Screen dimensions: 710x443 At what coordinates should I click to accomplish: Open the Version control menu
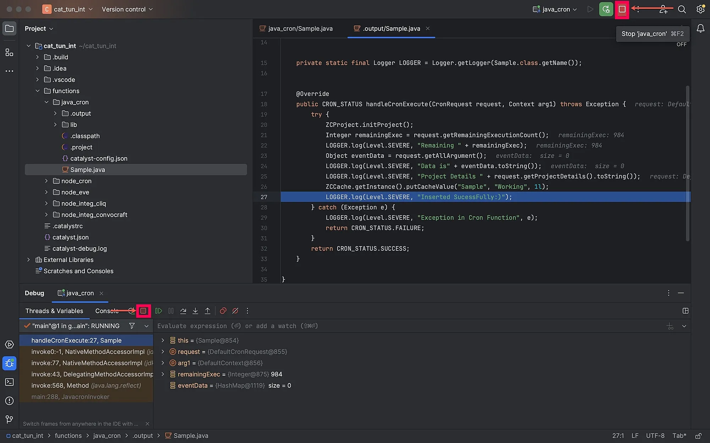(x=127, y=9)
